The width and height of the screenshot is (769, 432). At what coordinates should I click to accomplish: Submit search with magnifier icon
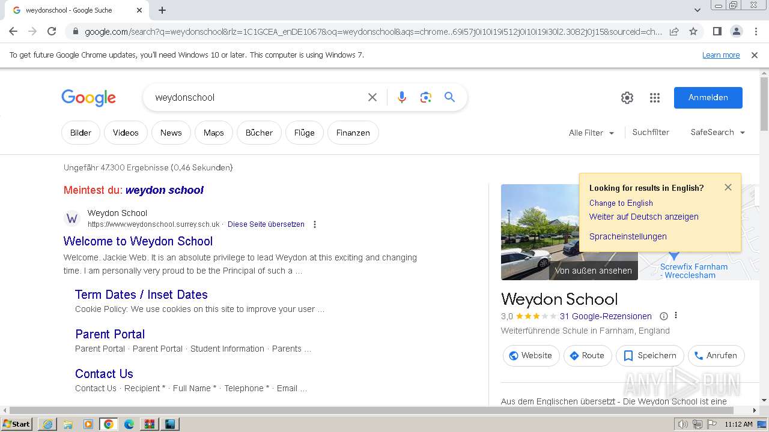click(449, 97)
